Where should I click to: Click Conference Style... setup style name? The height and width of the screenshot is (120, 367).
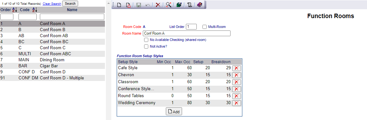pos(136,89)
